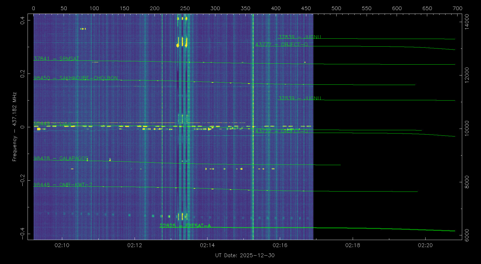Click the 14000 label on right axis
The image size is (481, 264).
click(467, 22)
